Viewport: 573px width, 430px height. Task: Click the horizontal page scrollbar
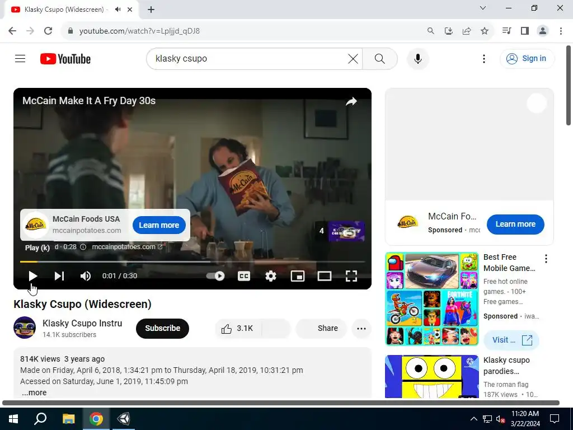click(x=281, y=403)
